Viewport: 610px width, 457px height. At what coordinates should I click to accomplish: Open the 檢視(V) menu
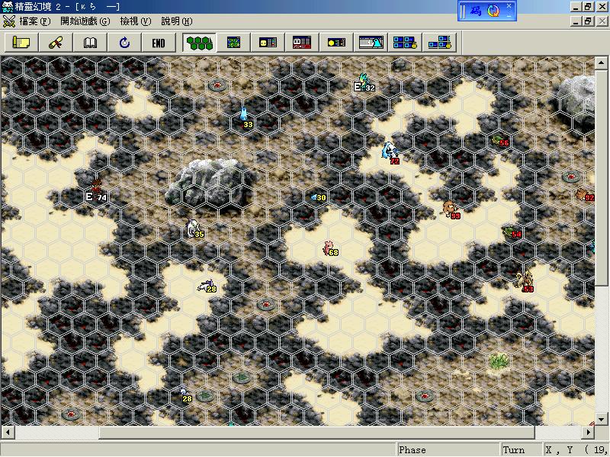(x=136, y=21)
